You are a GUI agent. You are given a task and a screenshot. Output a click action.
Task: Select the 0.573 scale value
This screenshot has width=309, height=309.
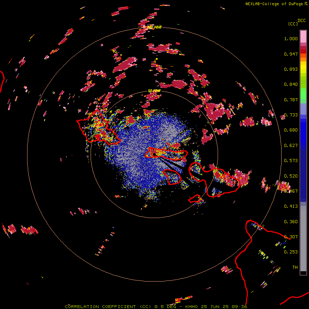coord(291,161)
